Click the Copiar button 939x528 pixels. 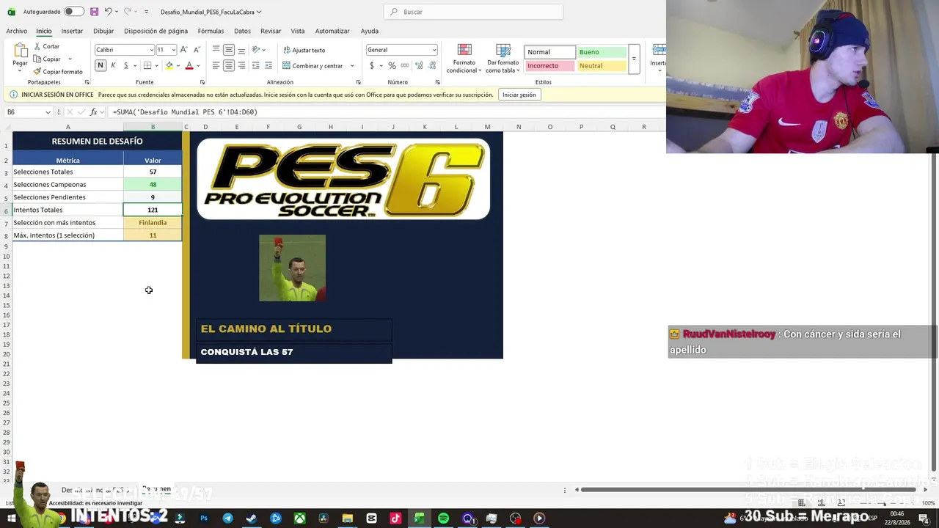(48, 59)
